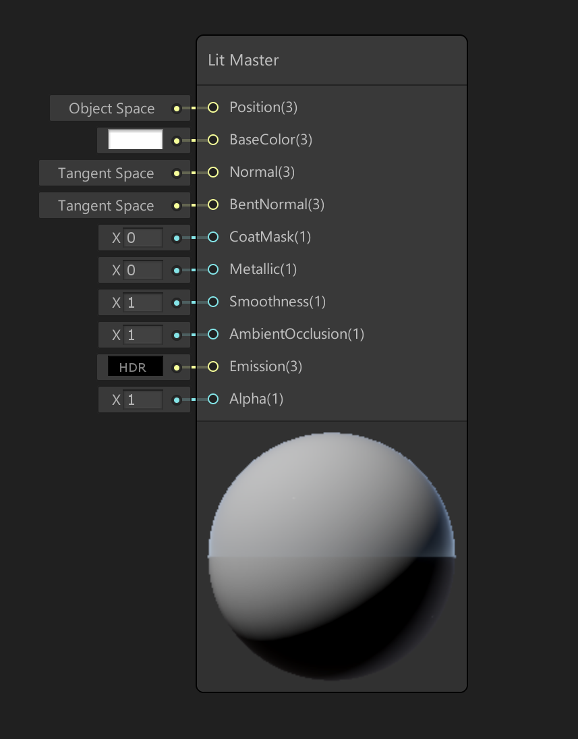Click the AmbientOcclusion(1) label text

(x=297, y=334)
